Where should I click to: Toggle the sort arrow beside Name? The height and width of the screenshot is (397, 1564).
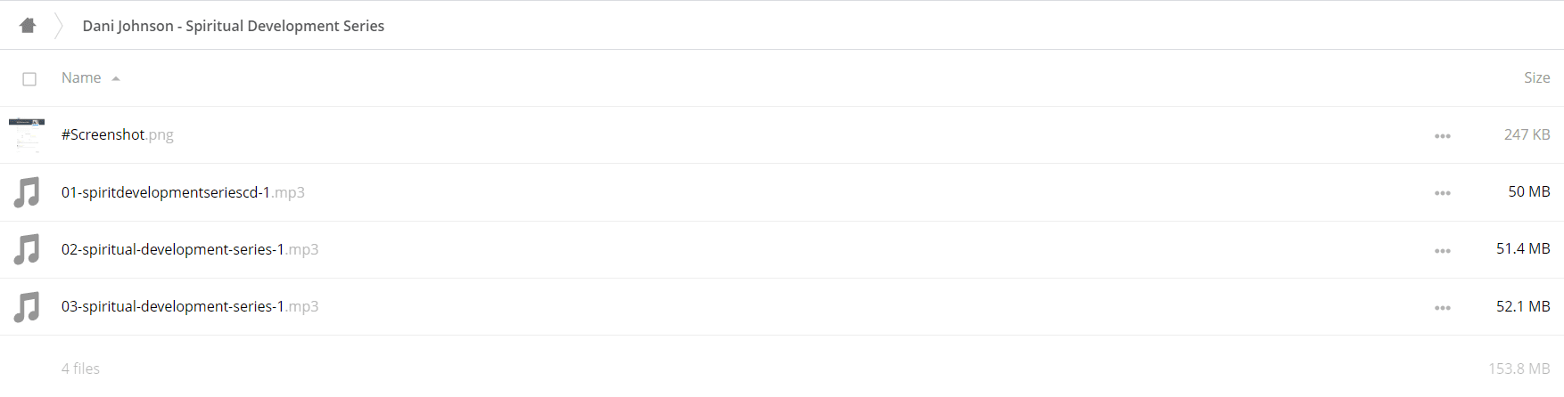pos(116,78)
